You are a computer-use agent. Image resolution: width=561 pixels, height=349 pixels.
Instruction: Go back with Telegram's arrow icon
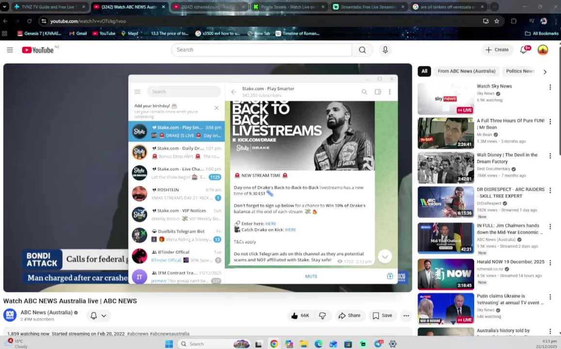[x=234, y=92]
